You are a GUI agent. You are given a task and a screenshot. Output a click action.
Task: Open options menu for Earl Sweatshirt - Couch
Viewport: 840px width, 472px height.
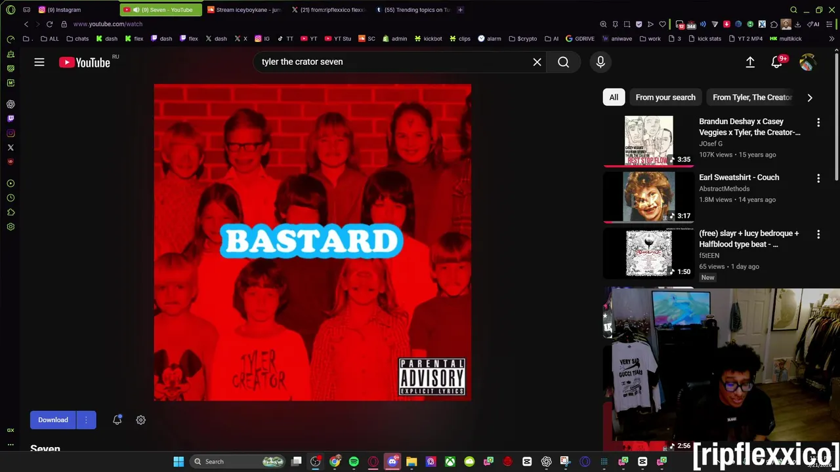818,178
